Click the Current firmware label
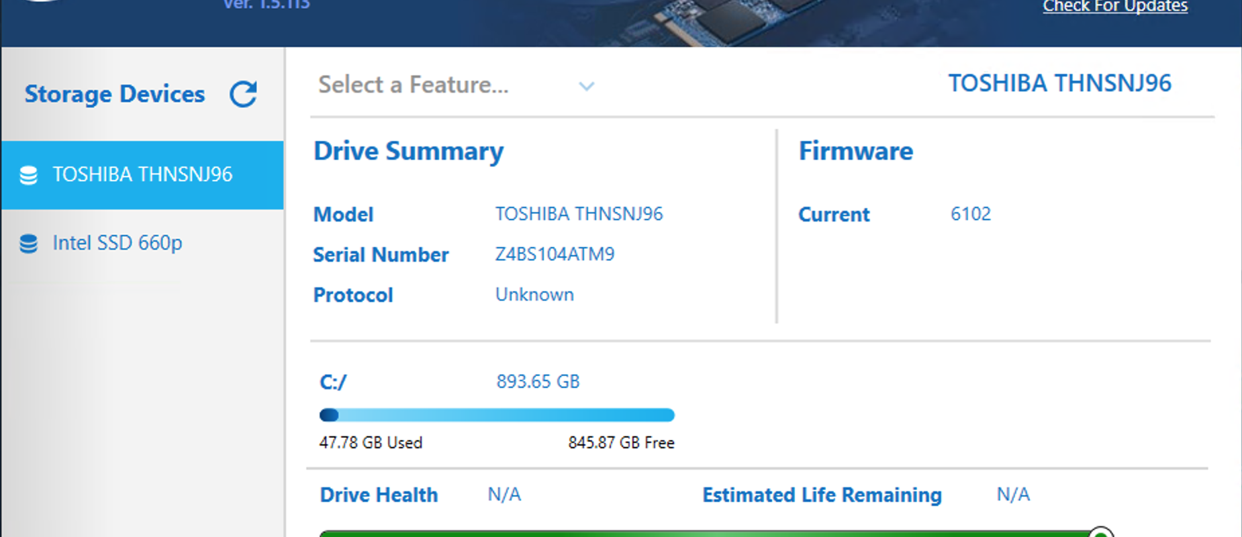The image size is (1242, 537). pos(834,215)
